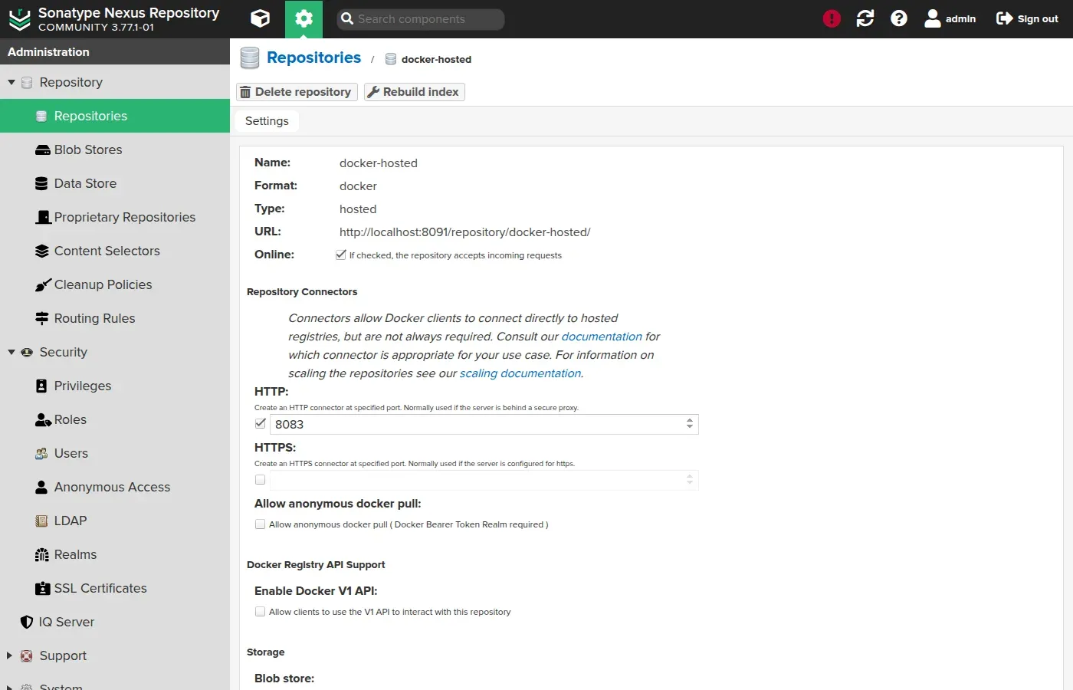Viewport: 1073px width, 690px height.
Task: Collapse the Security tree section
Action: 11,352
